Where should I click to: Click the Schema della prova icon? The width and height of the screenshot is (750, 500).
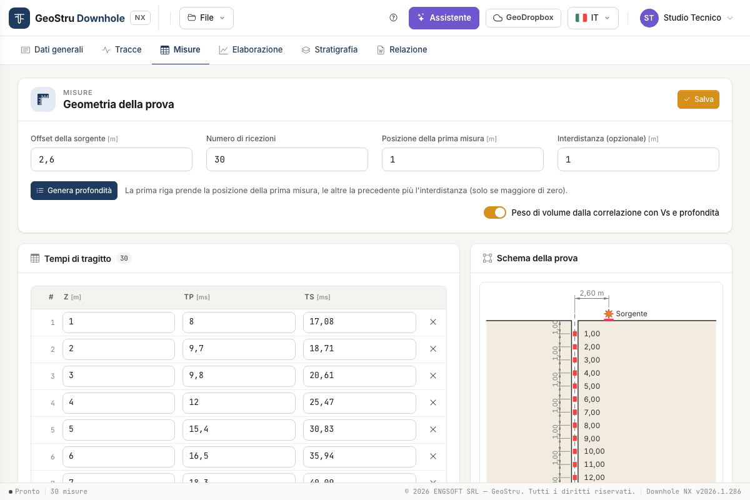coord(487,258)
